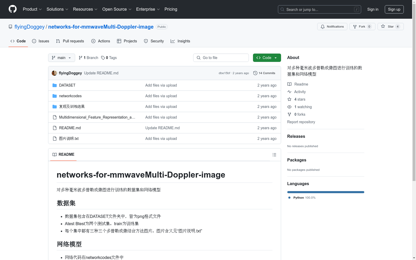View the 0 forks link
The width and height of the screenshot is (416, 260).
296,114
